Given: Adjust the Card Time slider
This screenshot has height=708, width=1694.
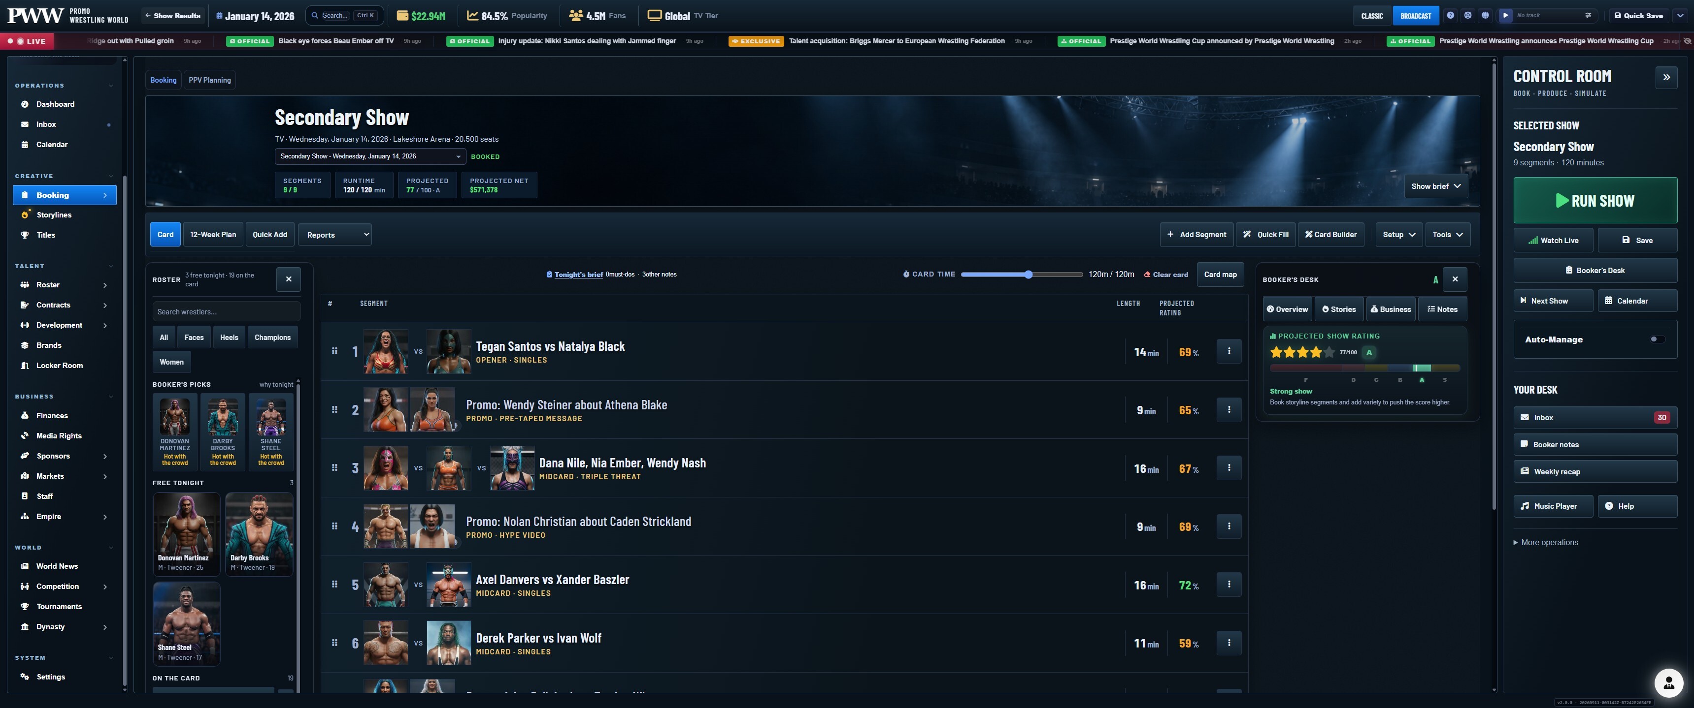Looking at the screenshot, I should point(1021,275).
